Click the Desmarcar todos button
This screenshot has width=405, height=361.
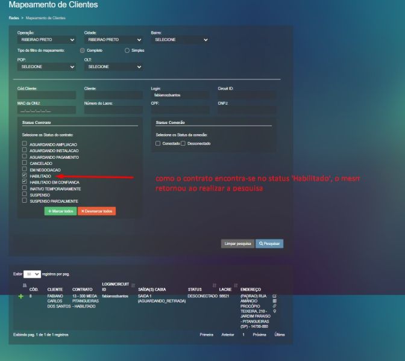96,211
